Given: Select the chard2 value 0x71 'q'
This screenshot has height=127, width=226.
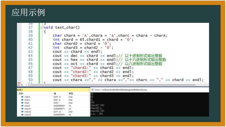Looking at the screenshot, I should coord(58,112).
